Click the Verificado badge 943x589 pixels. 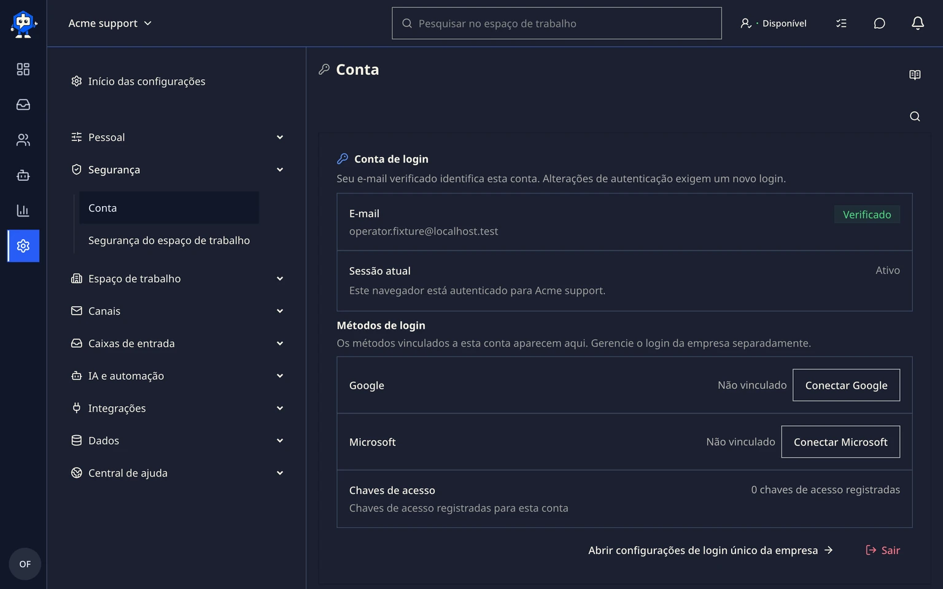[867, 215]
